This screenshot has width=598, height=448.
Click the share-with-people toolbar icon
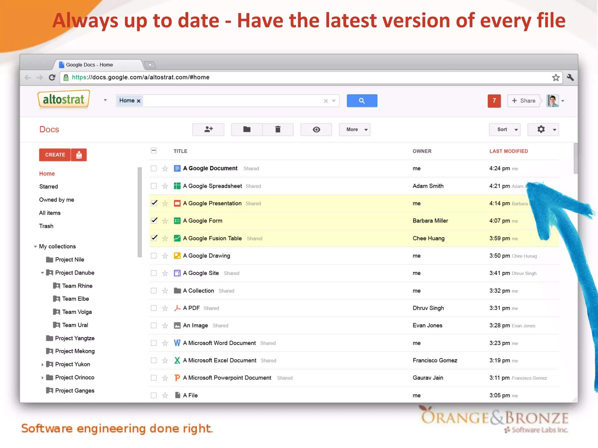tap(208, 129)
